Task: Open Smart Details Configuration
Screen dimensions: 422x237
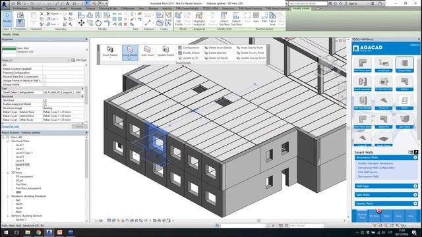Action: tap(189, 47)
